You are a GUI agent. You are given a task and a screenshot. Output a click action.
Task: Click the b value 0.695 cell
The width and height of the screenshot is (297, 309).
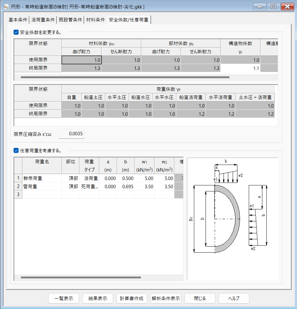coord(126,186)
